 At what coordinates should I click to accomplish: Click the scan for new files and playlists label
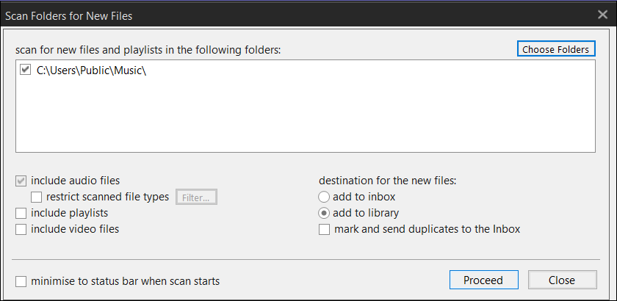(148, 50)
